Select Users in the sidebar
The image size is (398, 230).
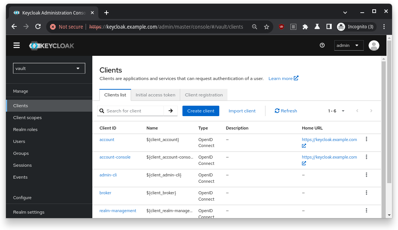pos(49,141)
